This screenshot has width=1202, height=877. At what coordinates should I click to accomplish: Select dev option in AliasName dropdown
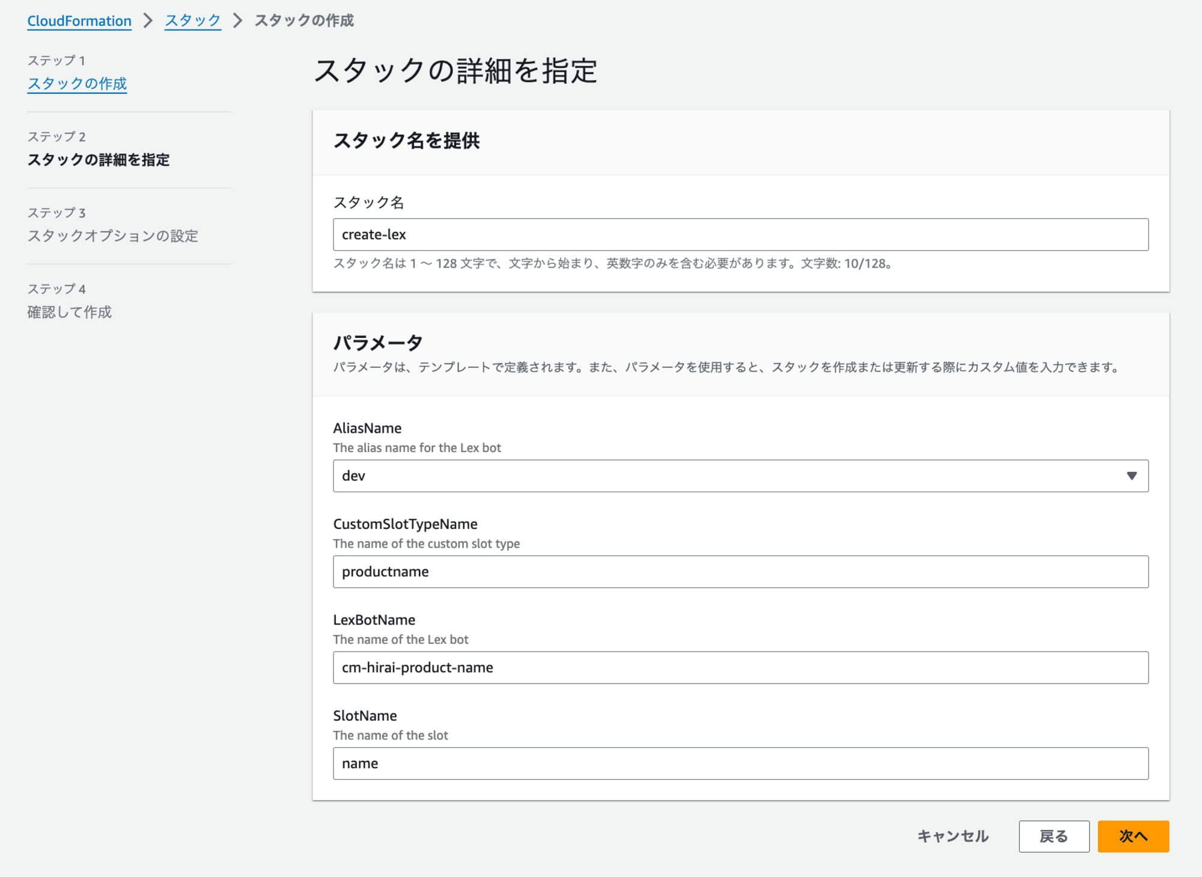click(742, 476)
